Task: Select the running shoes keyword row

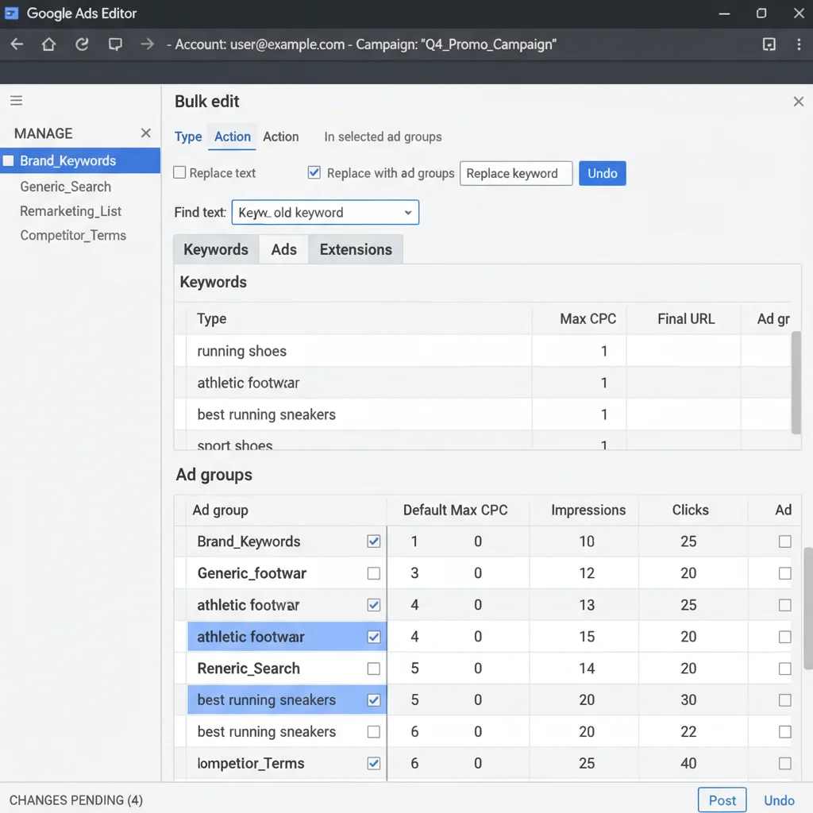Action: (x=482, y=351)
